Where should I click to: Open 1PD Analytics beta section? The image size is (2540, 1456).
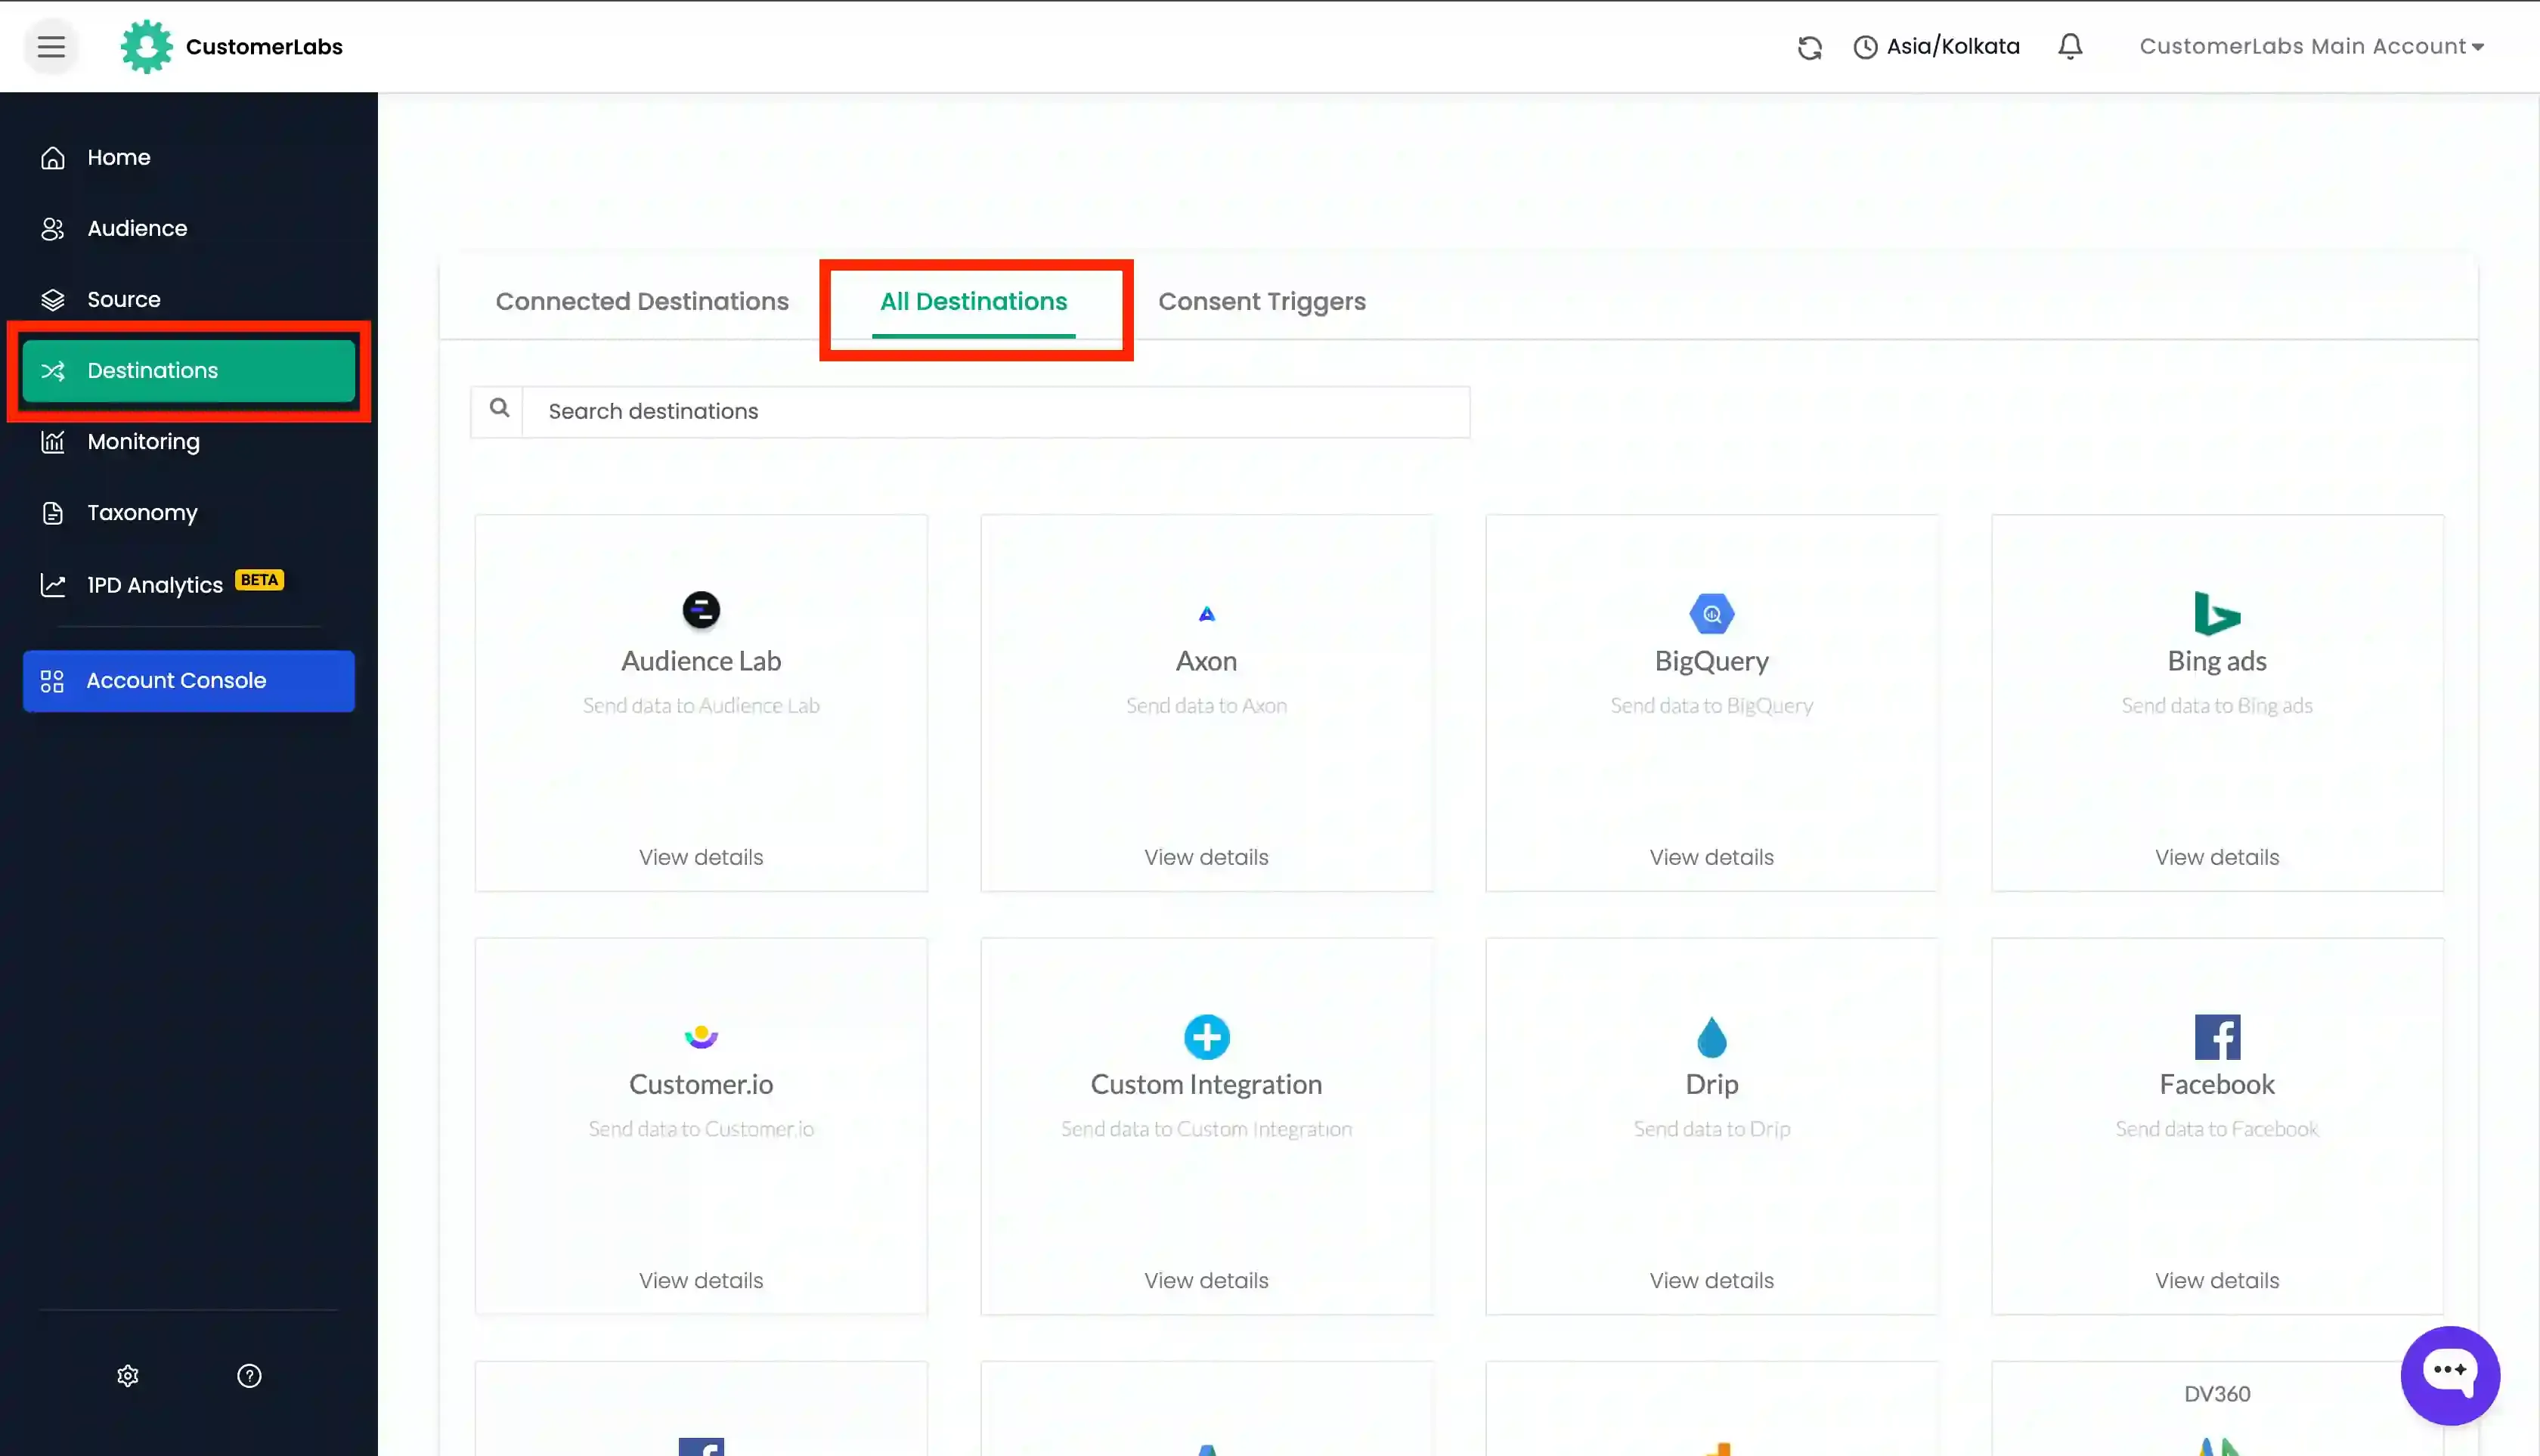pos(189,584)
